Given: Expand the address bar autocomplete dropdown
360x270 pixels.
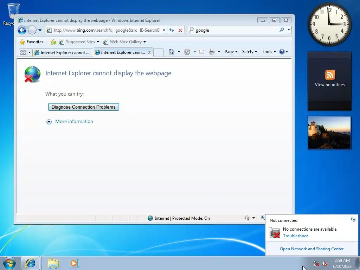Looking at the screenshot, I should coord(164,30).
